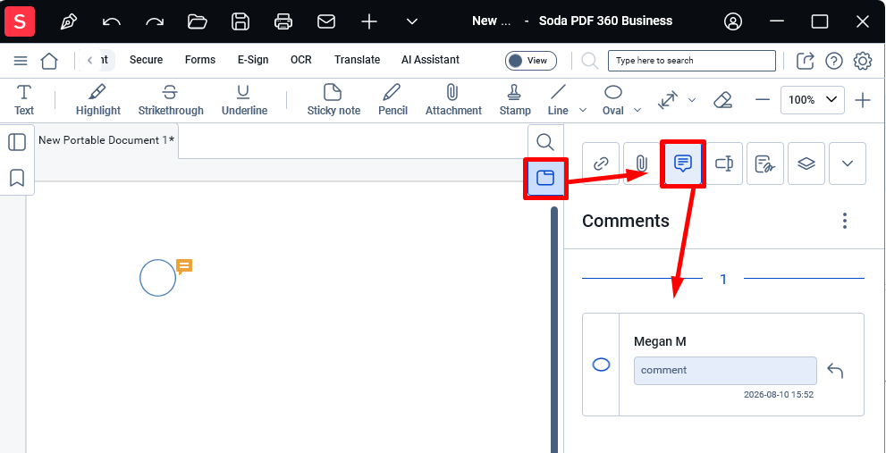Screen dimensions: 886x453
Task: Select the Highlight tool
Action: pyautogui.click(x=98, y=100)
